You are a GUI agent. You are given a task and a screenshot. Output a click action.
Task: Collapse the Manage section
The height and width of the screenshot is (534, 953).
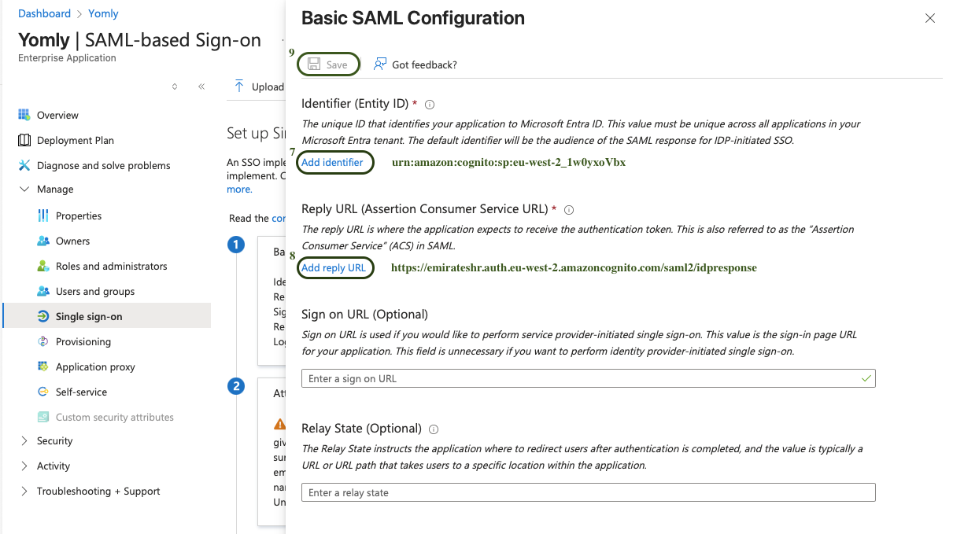24,189
